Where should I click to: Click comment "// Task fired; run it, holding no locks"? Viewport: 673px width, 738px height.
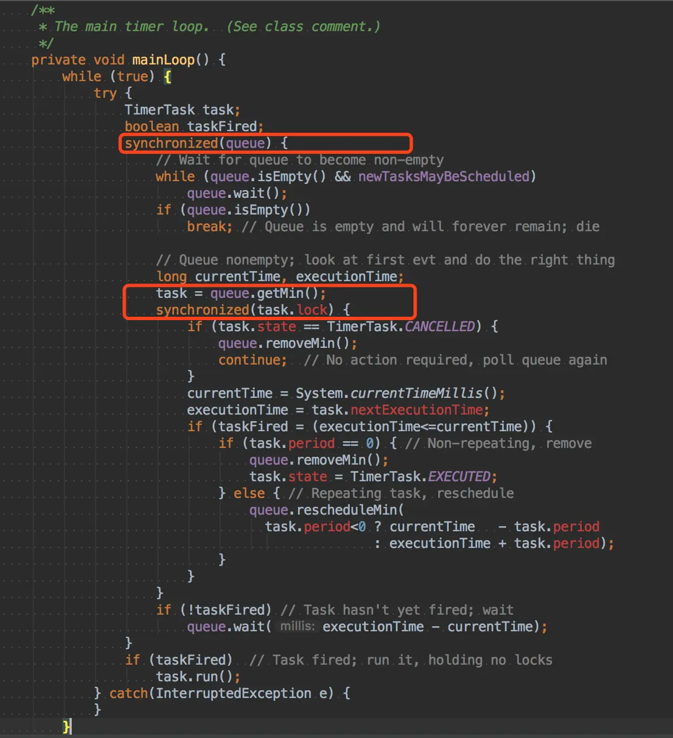coord(401,660)
